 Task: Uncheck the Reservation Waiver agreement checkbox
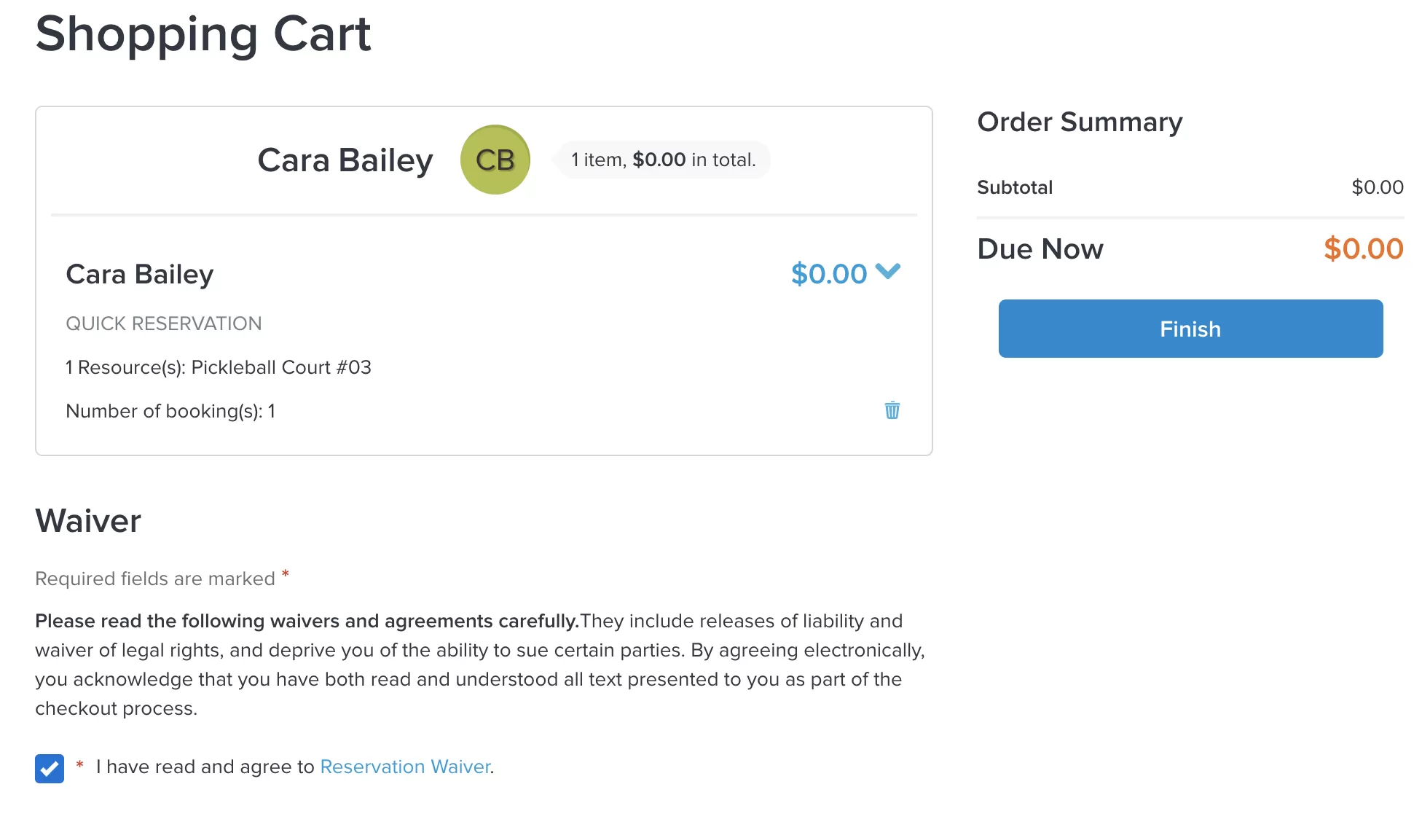pyautogui.click(x=50, y=768)
